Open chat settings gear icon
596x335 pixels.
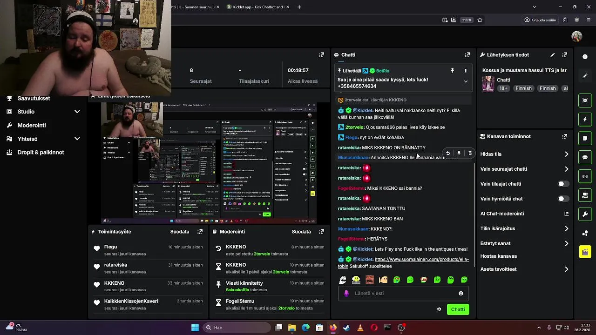tap(439, 309)
